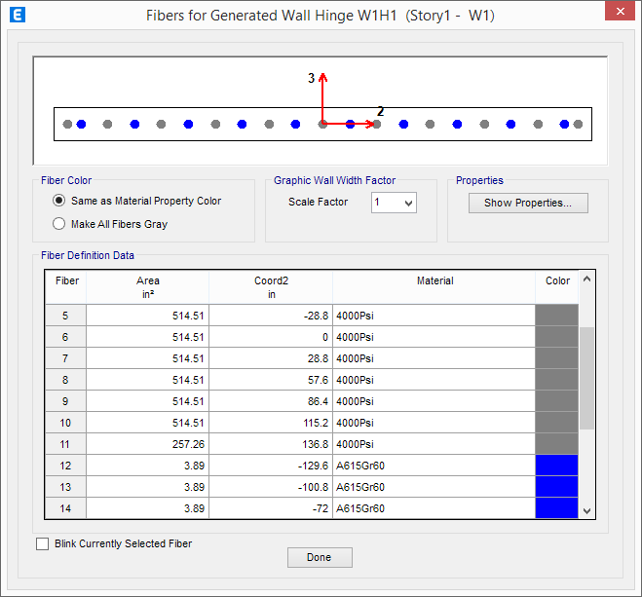Select 'Make All Fibers Gray' radio button
Viewport: 642px width, 597px height.
59,224
